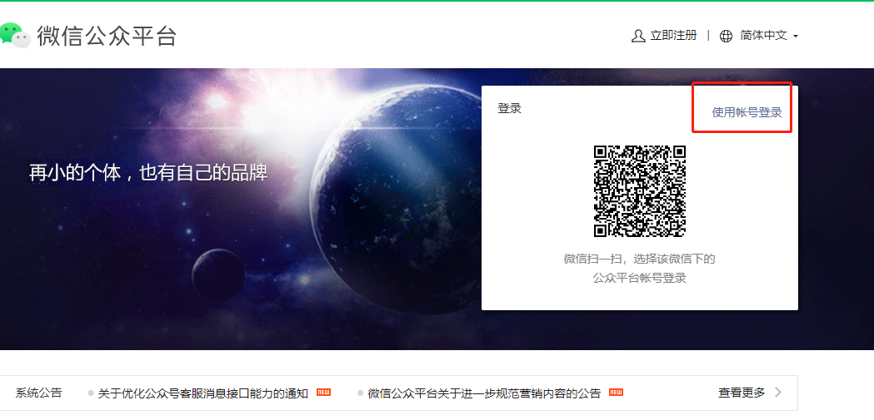Open the 简体中文 language dropdown
Screen dimensions: 874x420
[764, 36]
